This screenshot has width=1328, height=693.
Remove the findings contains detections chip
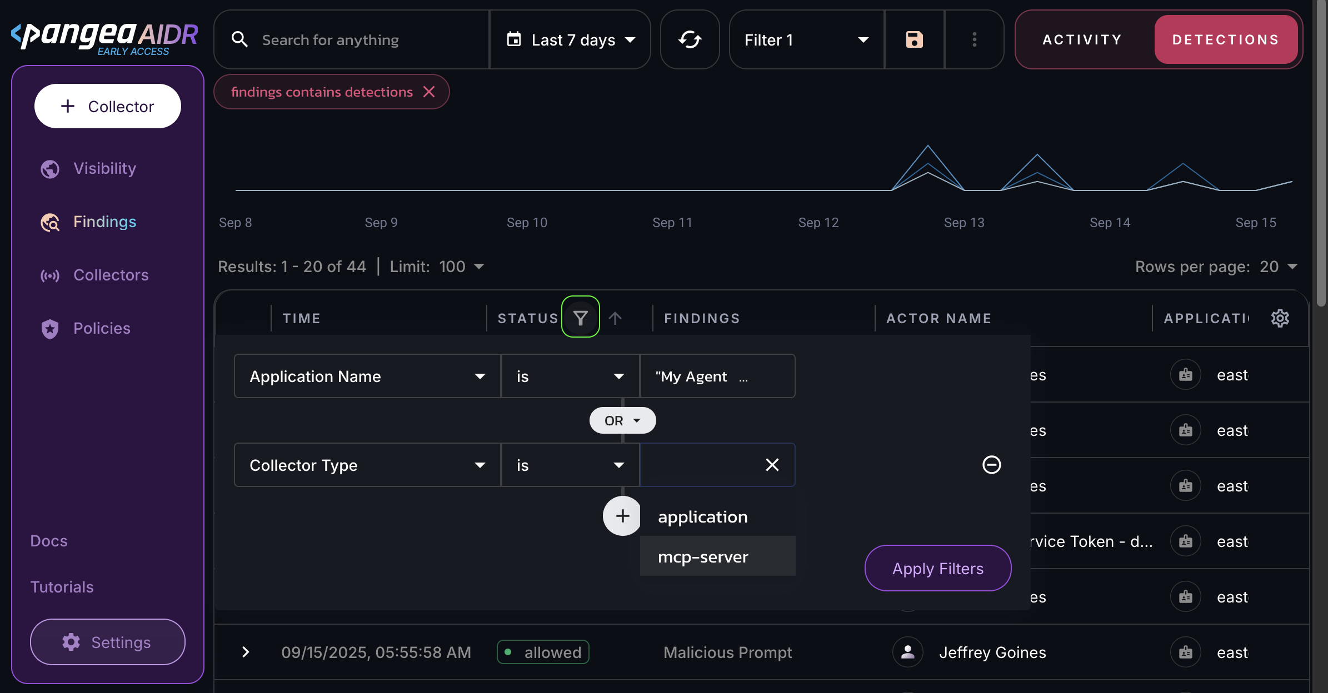[x=429, y=92]
